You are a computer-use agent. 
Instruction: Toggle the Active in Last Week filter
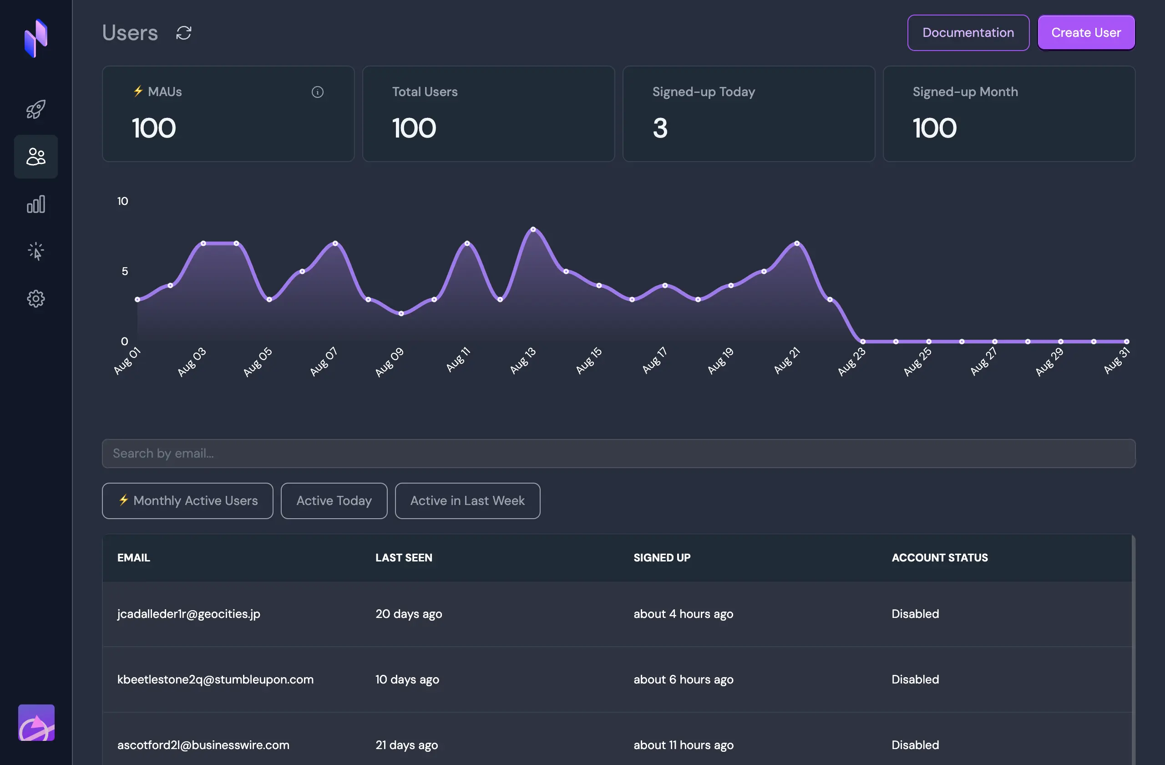pyautogui.click(x=467, y=500)
